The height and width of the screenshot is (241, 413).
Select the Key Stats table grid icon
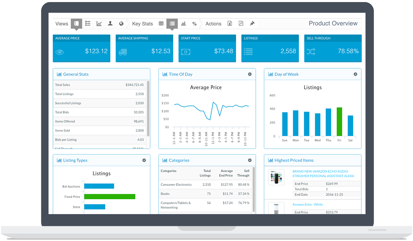161,23
